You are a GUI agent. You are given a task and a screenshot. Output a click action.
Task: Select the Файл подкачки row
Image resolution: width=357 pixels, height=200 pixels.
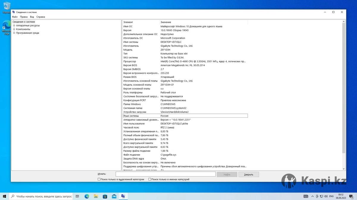[x=185, y=155]
